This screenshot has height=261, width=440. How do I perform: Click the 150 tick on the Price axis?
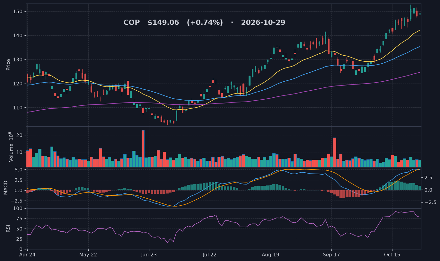tap(18, 12)
